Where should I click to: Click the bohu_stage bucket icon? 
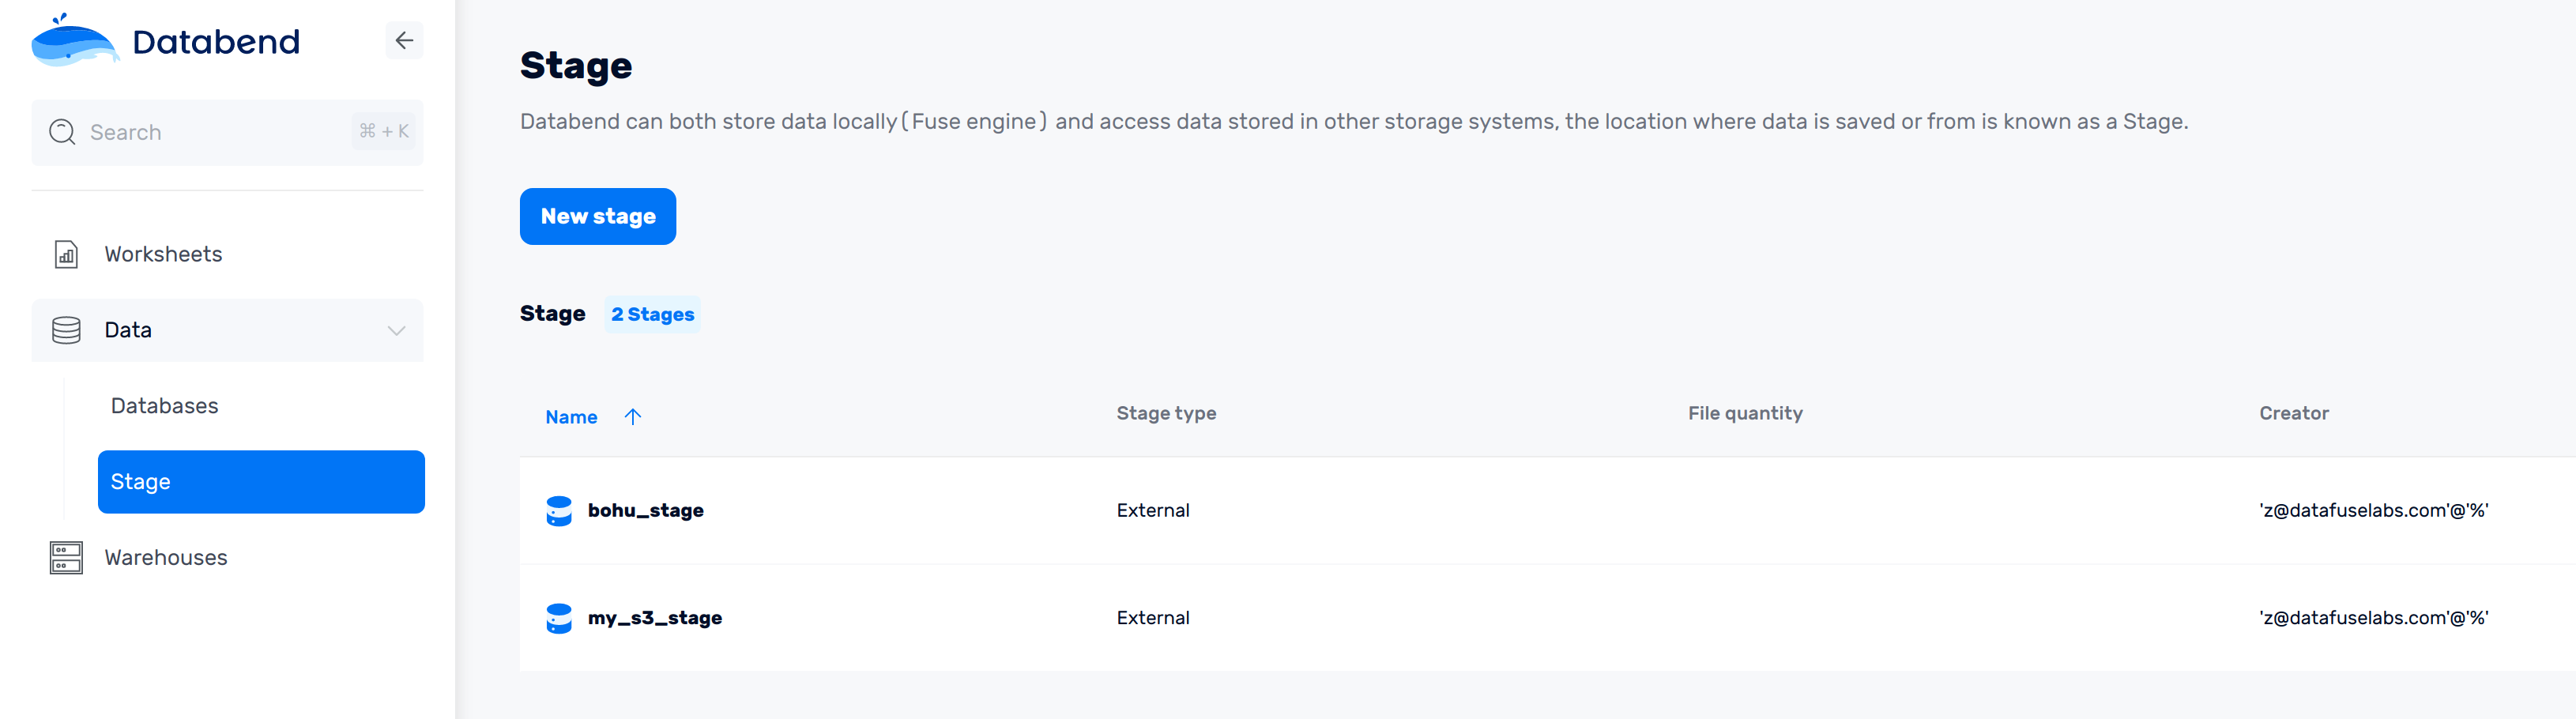click(x=559, y=511)
